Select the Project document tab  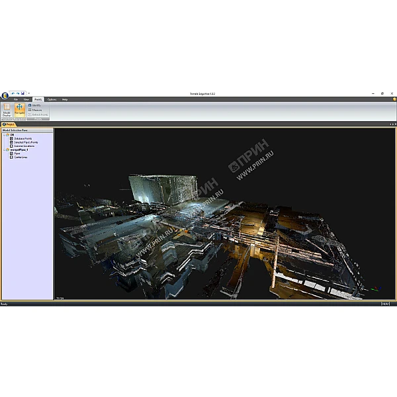(x=9, y=124)
